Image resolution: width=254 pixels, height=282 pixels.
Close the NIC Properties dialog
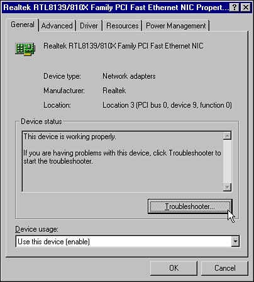pos(246,8)
